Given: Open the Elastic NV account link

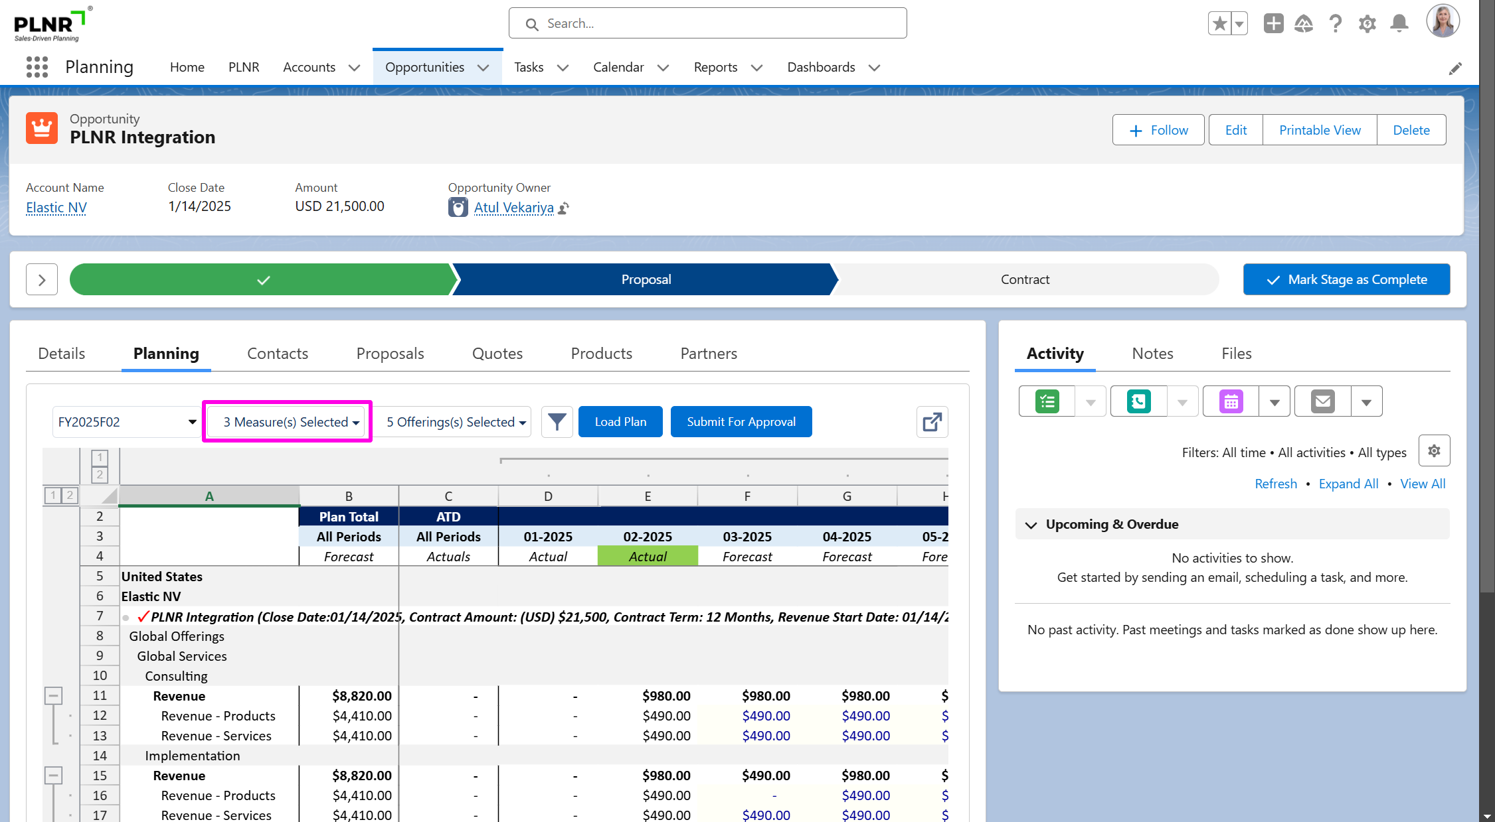Looking at the screenshot, I should (56, 208).
